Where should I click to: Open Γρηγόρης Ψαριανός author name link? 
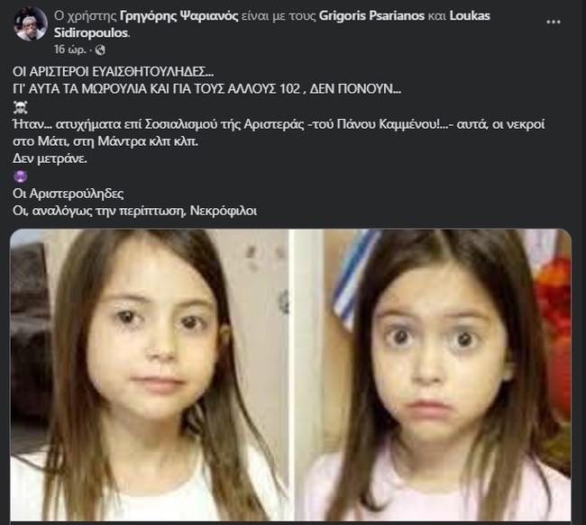pyautogui.click(x=179, y=16)
